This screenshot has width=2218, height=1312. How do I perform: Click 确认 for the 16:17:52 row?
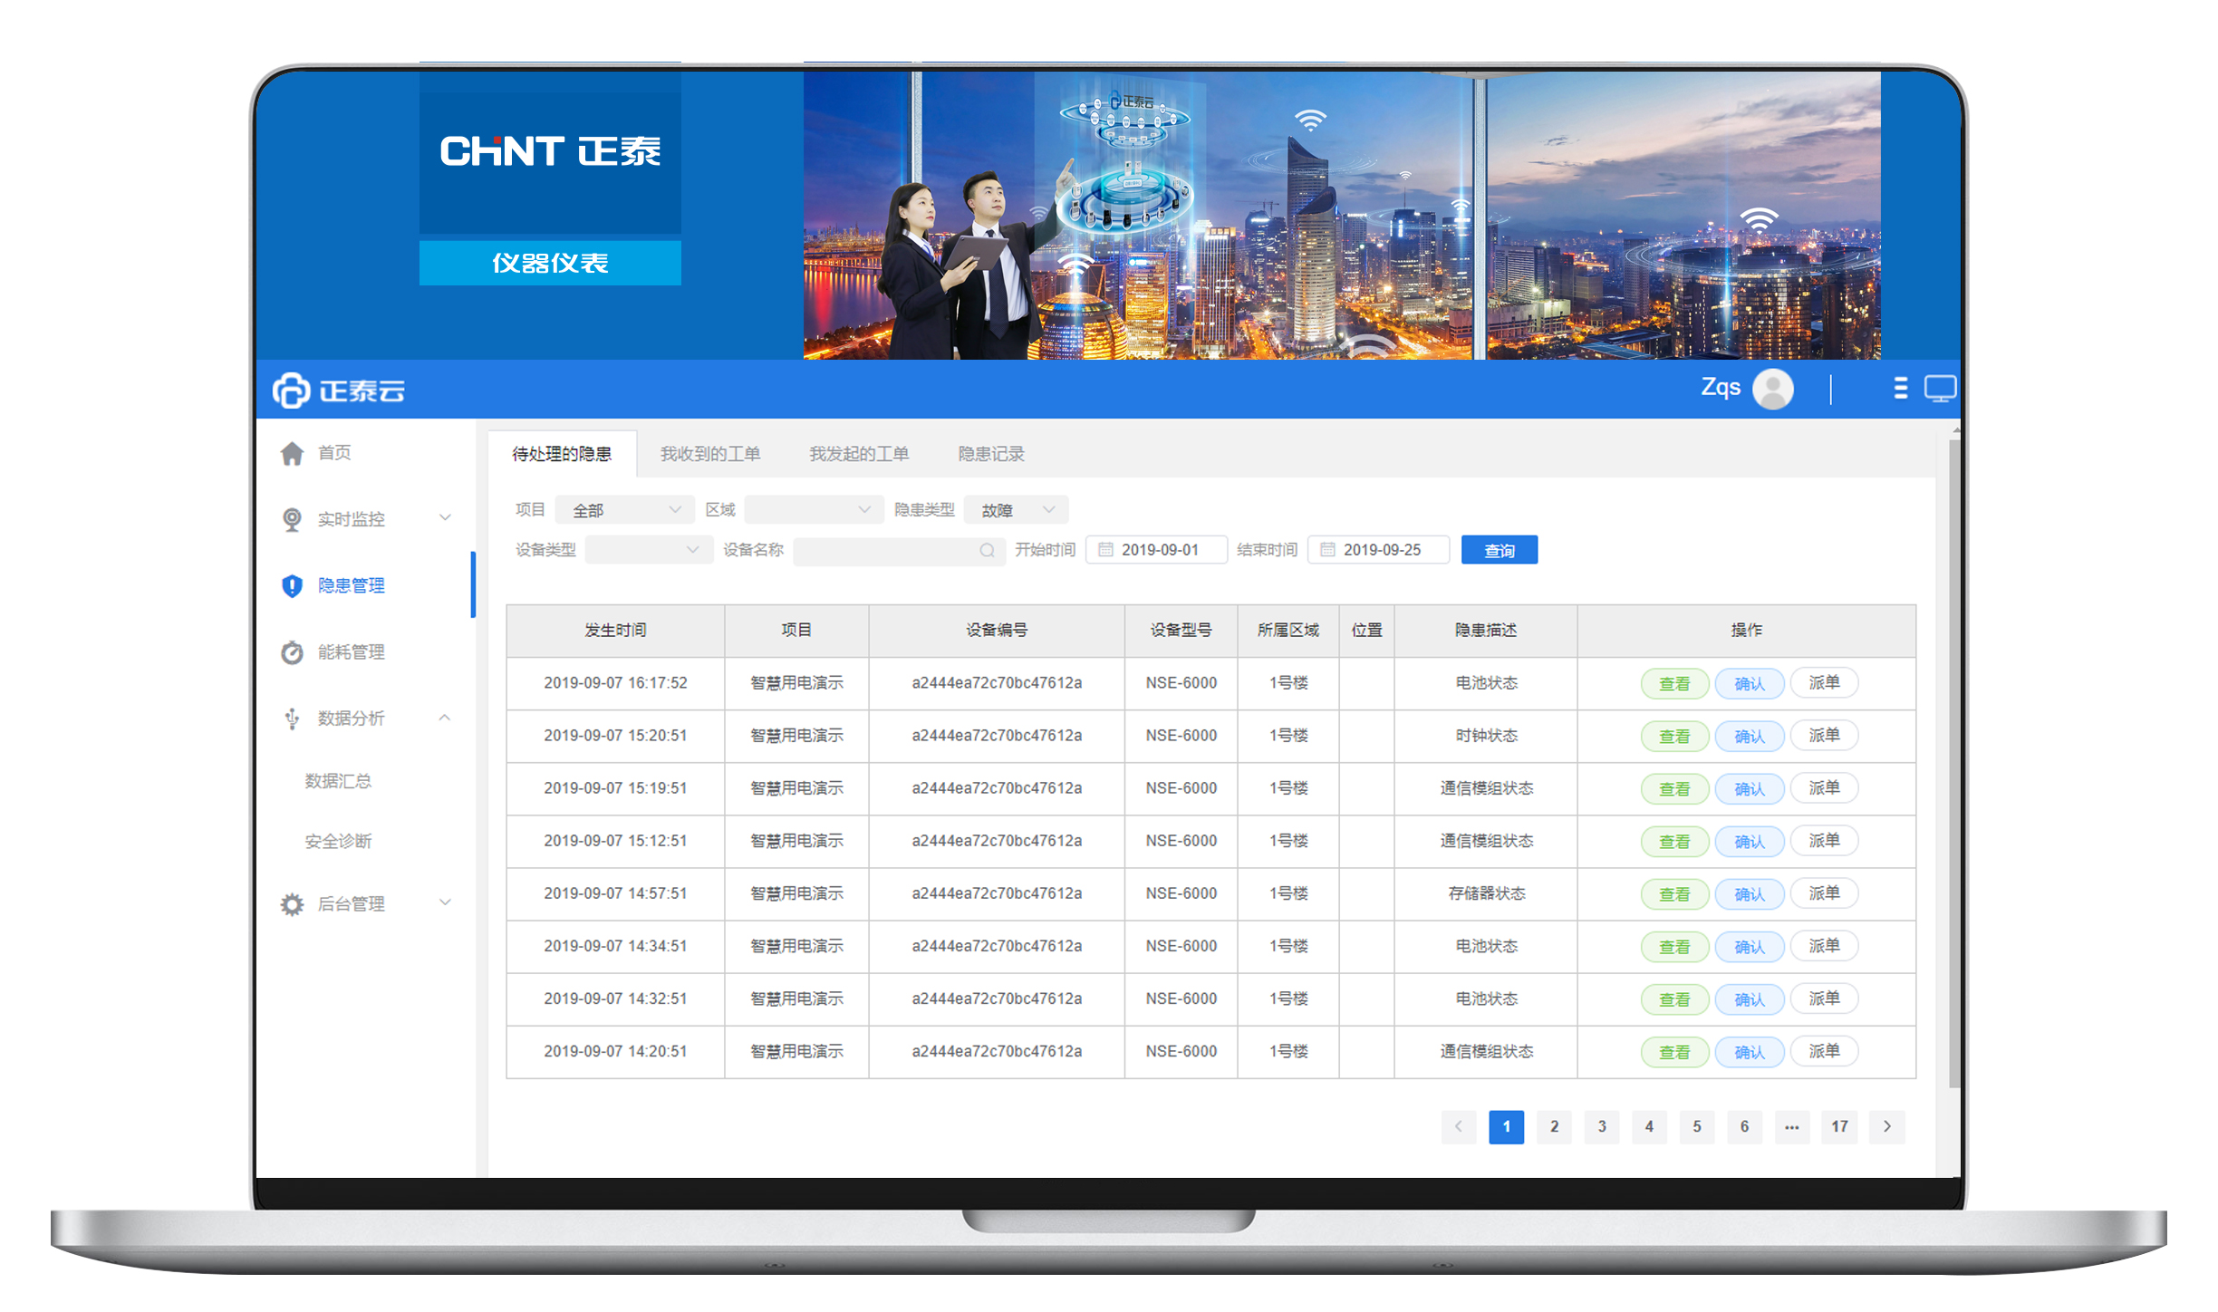(1750, 683)
